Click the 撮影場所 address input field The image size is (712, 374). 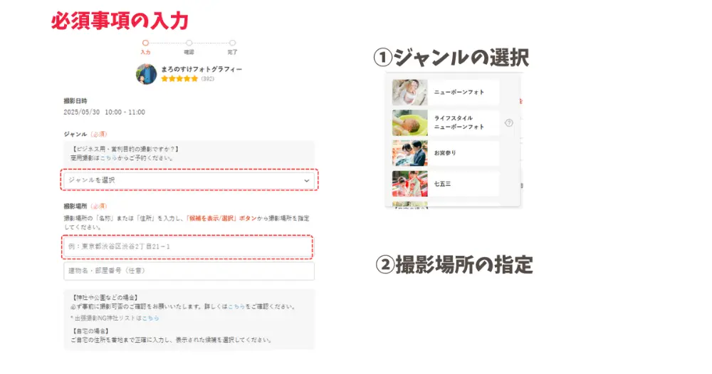point(187,246)
